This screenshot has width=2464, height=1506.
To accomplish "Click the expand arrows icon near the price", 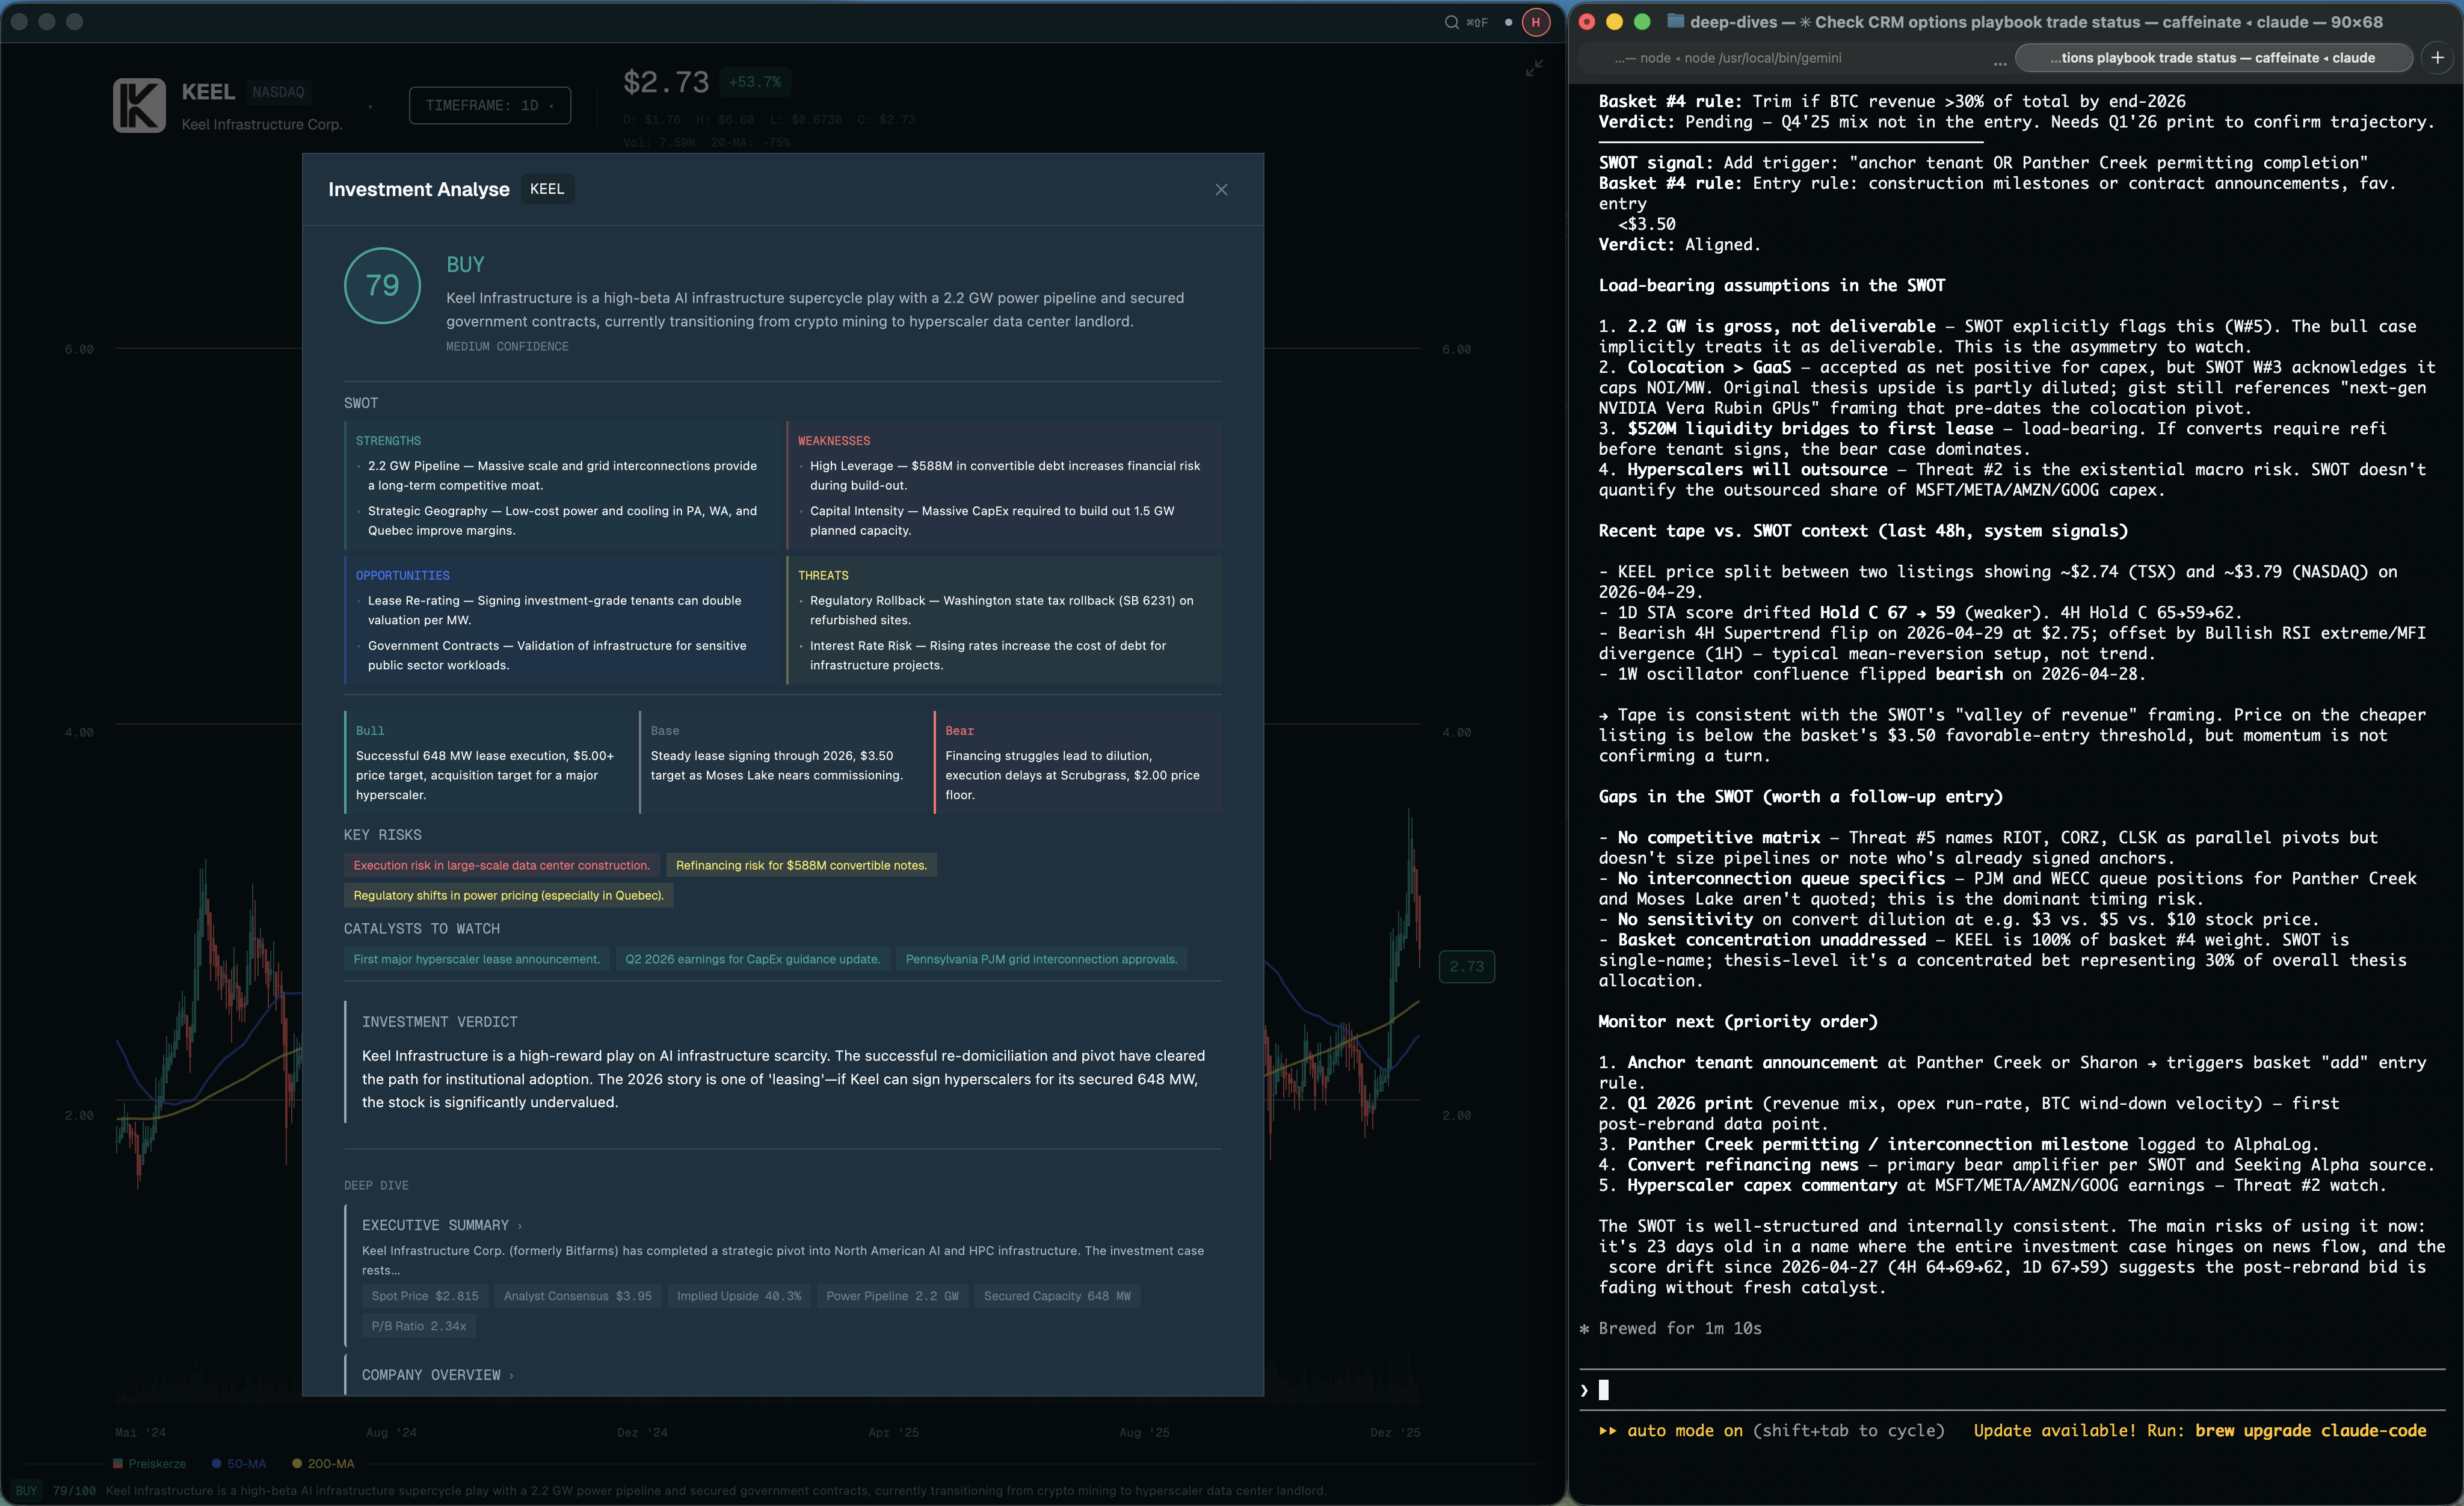I will point(1535,68).
